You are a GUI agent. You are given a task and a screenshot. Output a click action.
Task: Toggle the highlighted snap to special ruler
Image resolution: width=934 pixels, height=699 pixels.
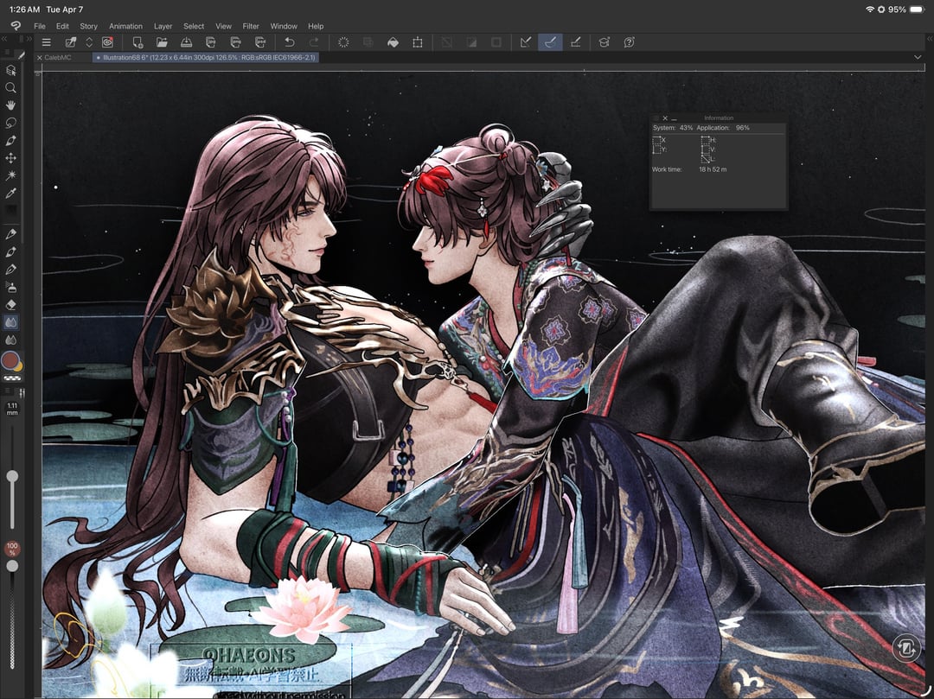(x=550, y=41)
